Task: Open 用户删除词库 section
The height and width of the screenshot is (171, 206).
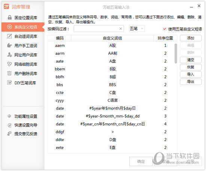Action: point(23,73)
